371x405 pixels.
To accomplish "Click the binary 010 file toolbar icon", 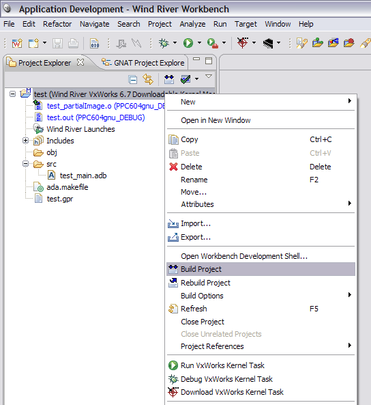I will pyautogui.click(x=94, y=43).
